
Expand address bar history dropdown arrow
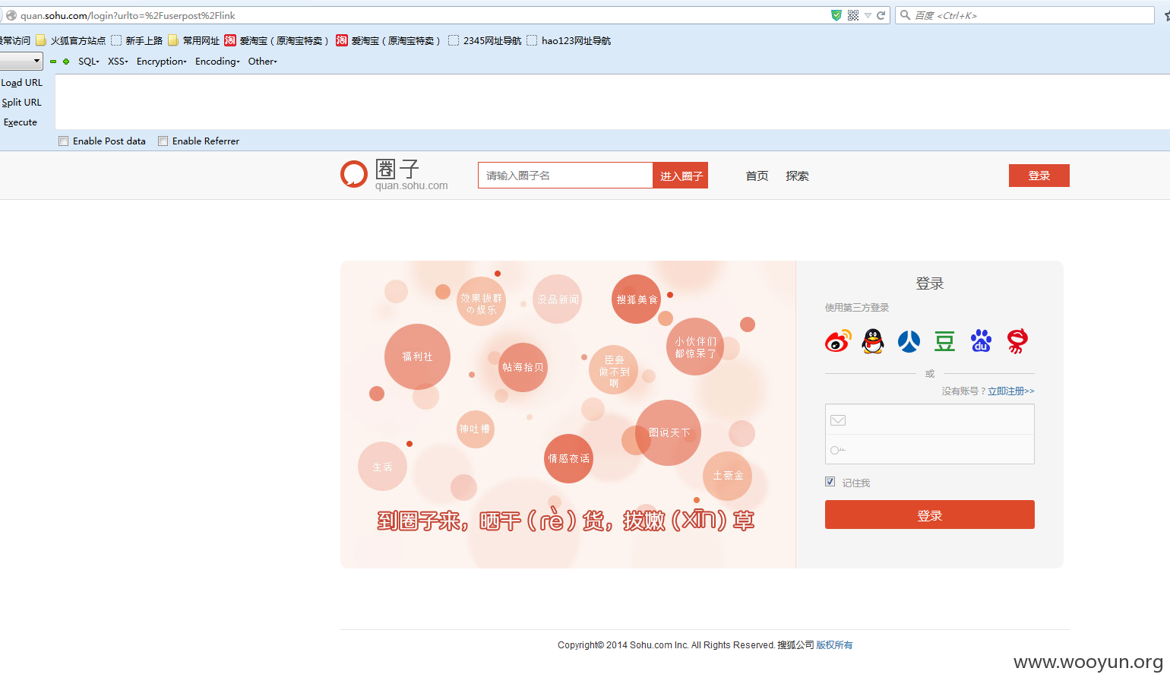click(868, 15)
